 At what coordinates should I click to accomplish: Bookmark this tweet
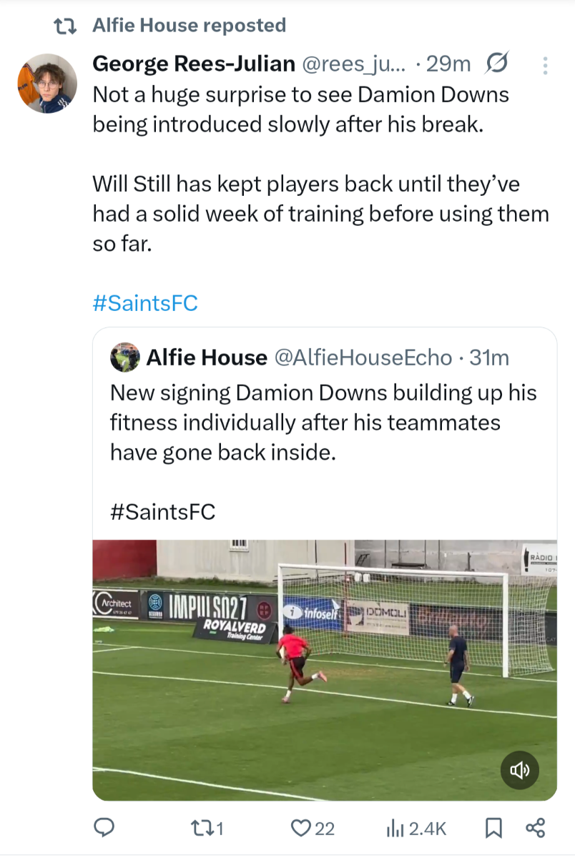click(x=493, y=828)
